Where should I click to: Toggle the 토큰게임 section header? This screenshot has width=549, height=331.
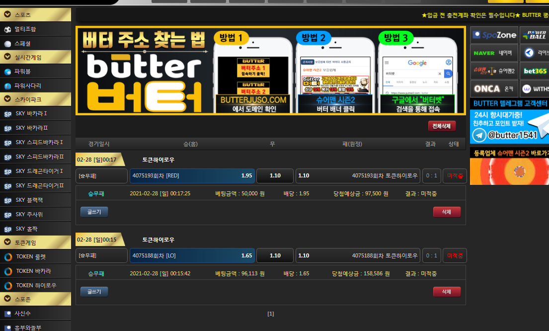tap(35, 243)
